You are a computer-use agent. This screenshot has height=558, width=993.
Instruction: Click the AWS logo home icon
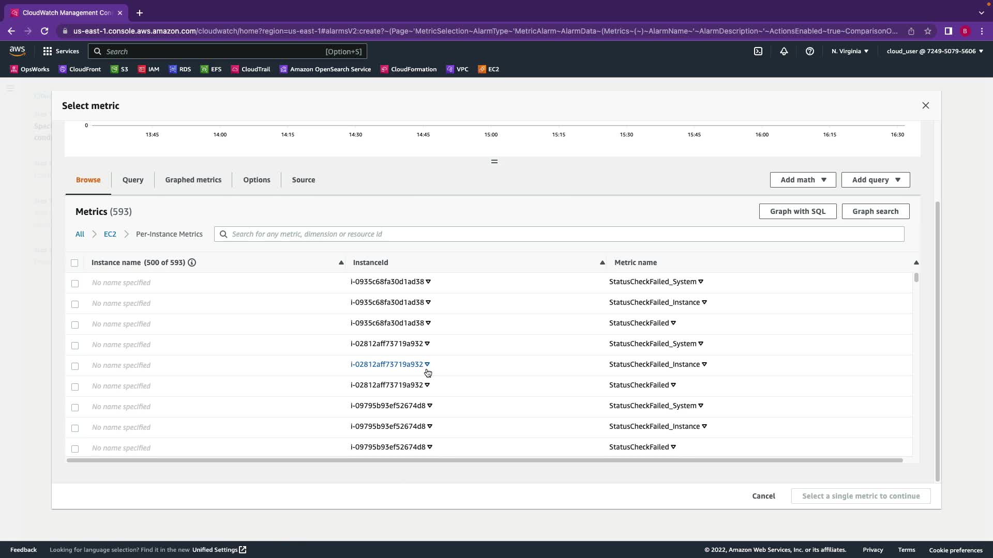click(x=17, y=51)
